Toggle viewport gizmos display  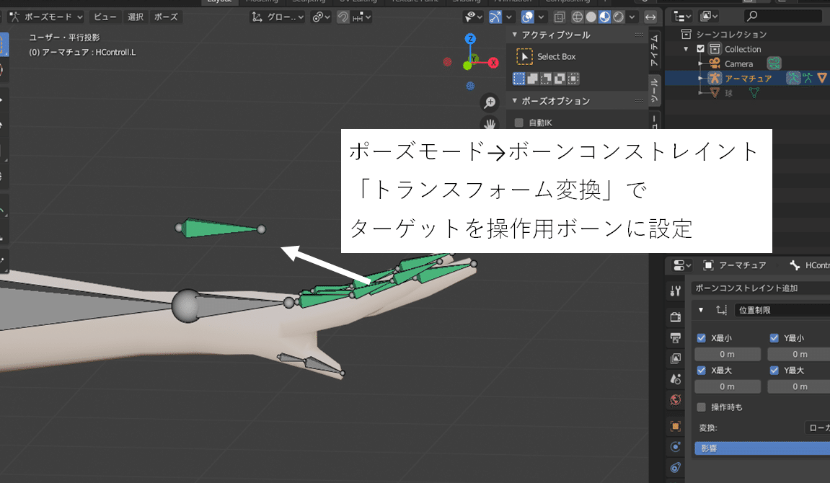(495, 17)
